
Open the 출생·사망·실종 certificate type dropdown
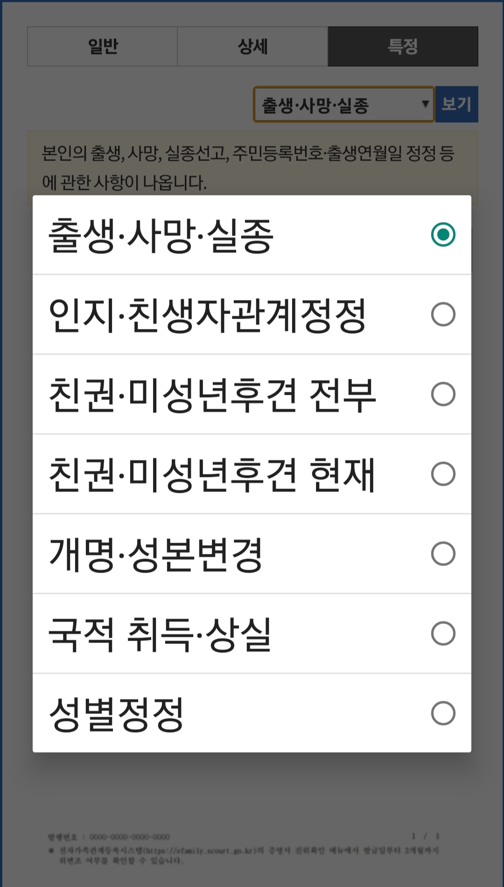point(343,104)
